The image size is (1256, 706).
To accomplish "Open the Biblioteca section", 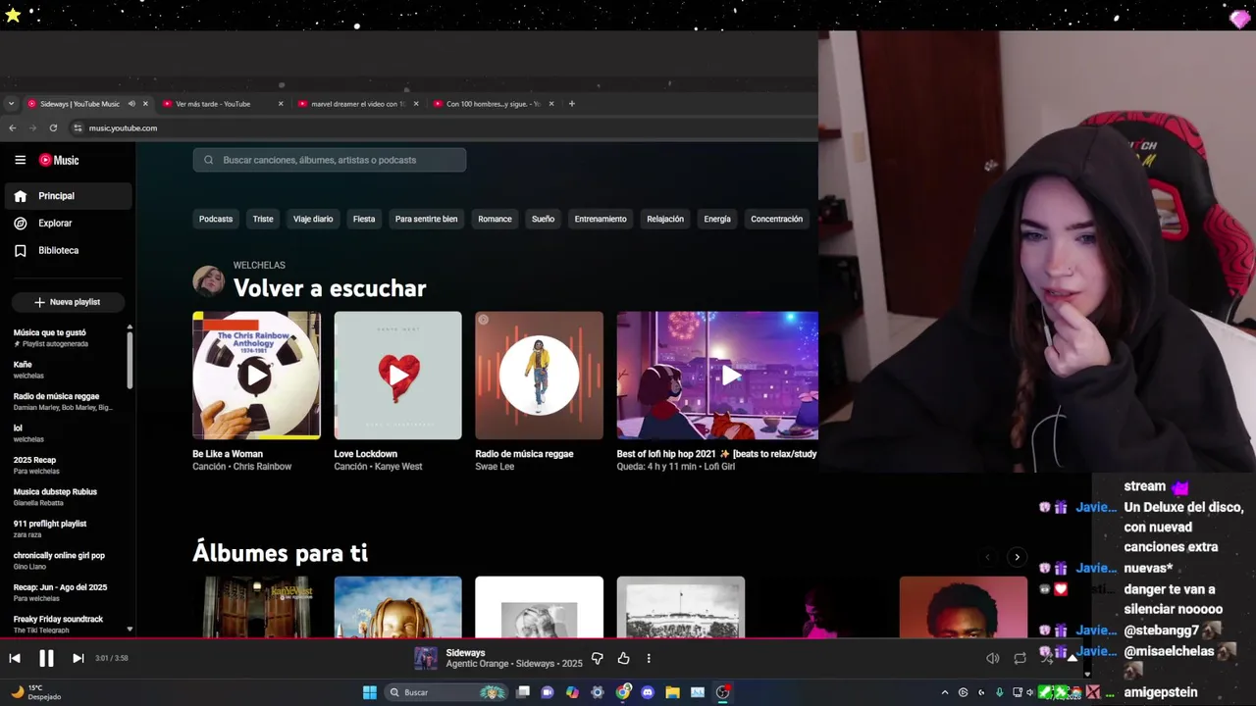I will (x=67, y=251).
